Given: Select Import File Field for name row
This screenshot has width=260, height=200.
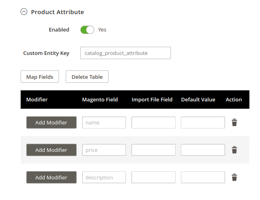Looking at the screenshot, I should pos(153,122).
